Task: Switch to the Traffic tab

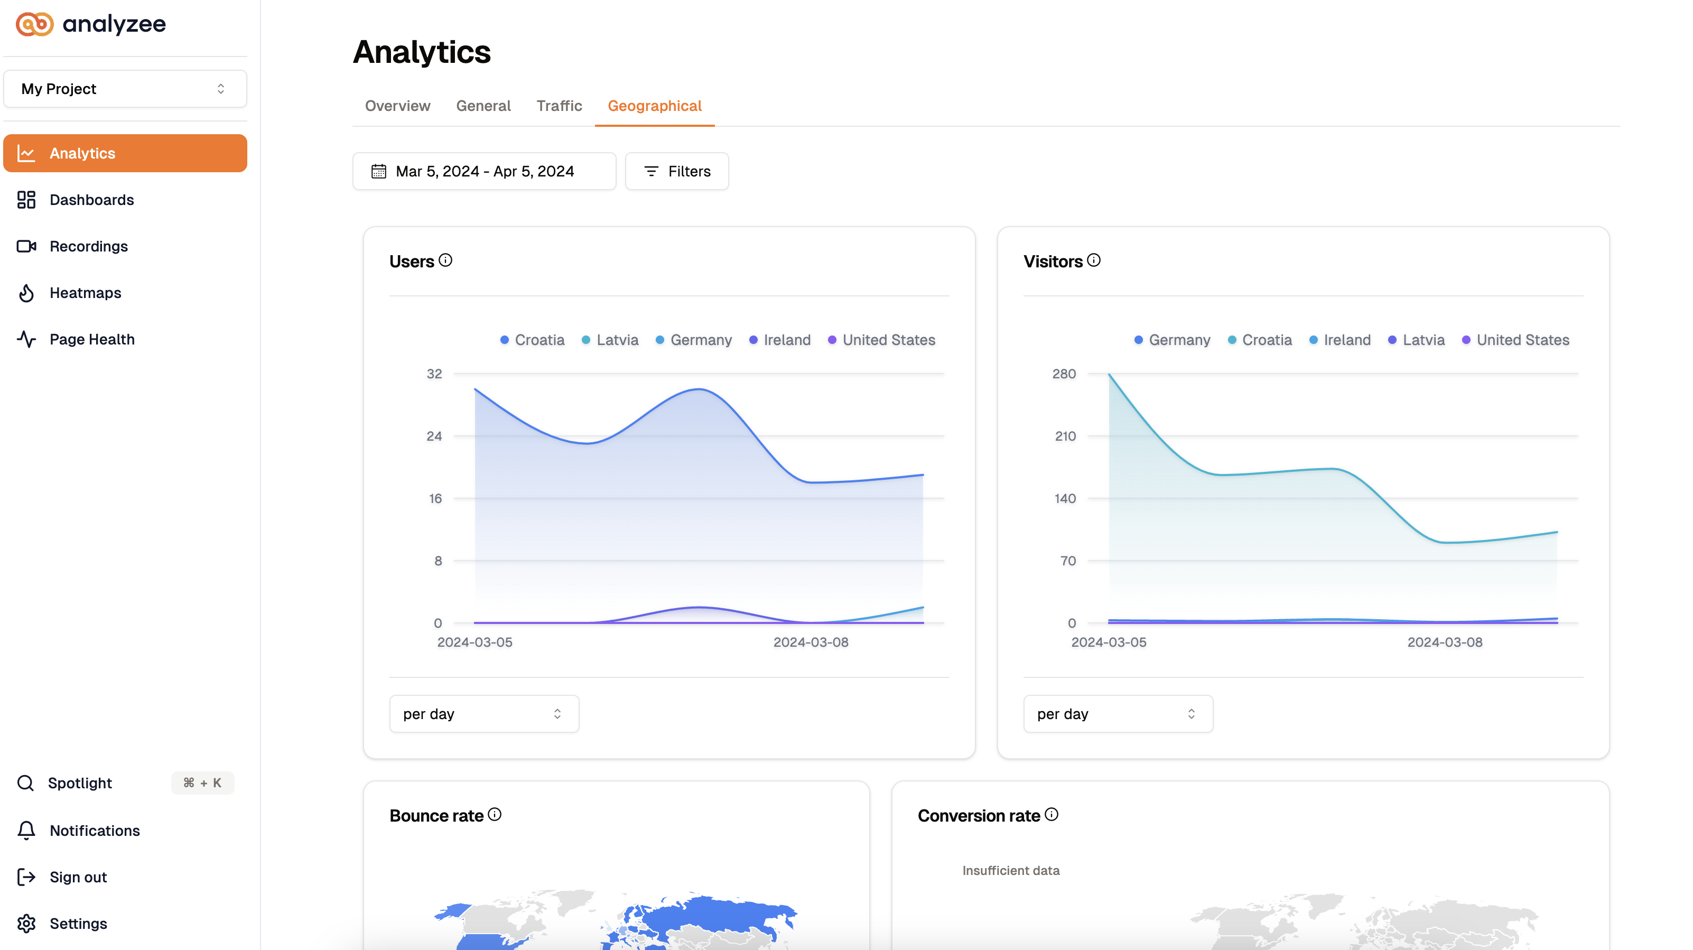Action: pyautogui.click(x=559, y=106)
